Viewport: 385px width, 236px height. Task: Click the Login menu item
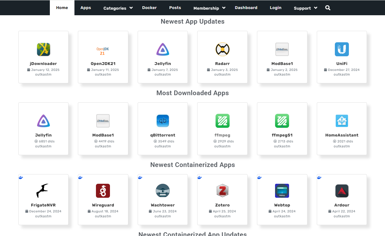point(276,8)
